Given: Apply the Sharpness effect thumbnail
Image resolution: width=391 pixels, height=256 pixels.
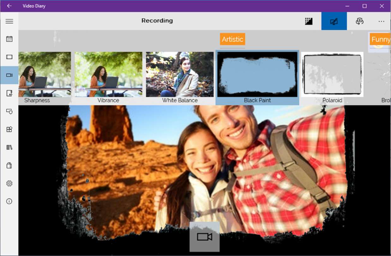Looking at the screenshot, I should pos(45,78).
